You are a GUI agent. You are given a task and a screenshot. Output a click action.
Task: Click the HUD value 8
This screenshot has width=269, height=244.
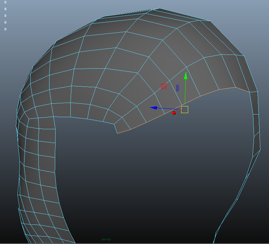[x=5, y=9]
